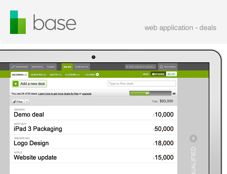
Task: Click the AMAZON company label
Action: click(19, 110)
